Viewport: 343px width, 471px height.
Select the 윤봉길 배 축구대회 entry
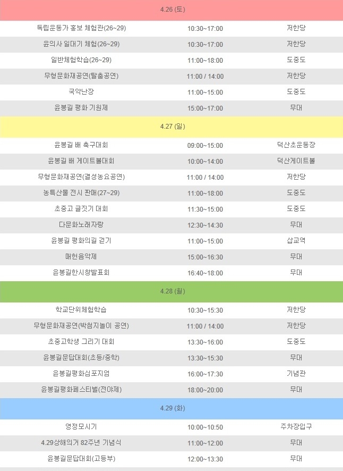[81, 145]
